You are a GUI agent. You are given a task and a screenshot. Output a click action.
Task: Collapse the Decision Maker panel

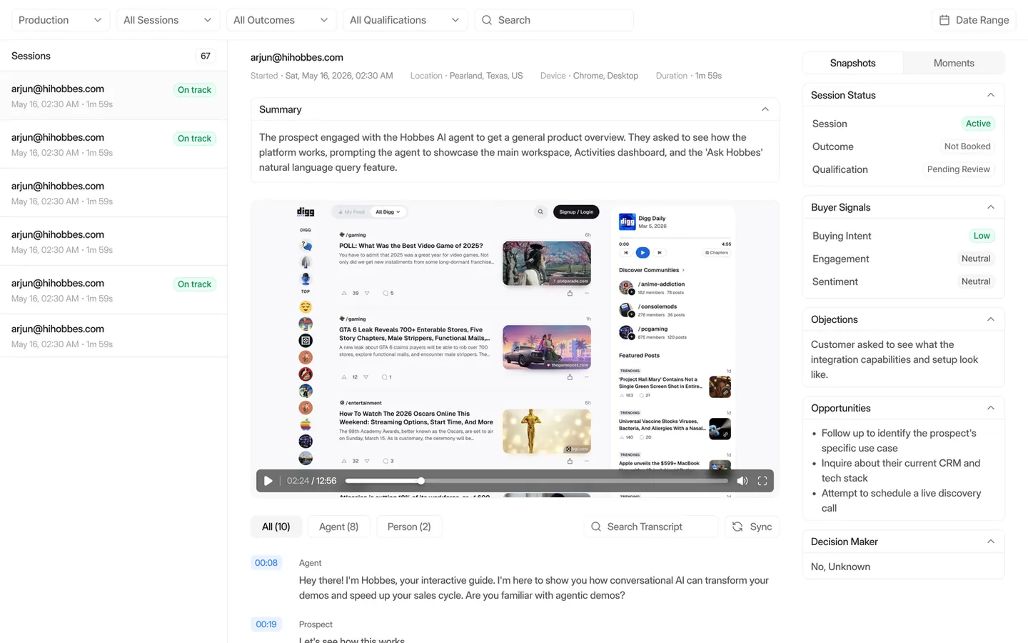pos(990,542)
